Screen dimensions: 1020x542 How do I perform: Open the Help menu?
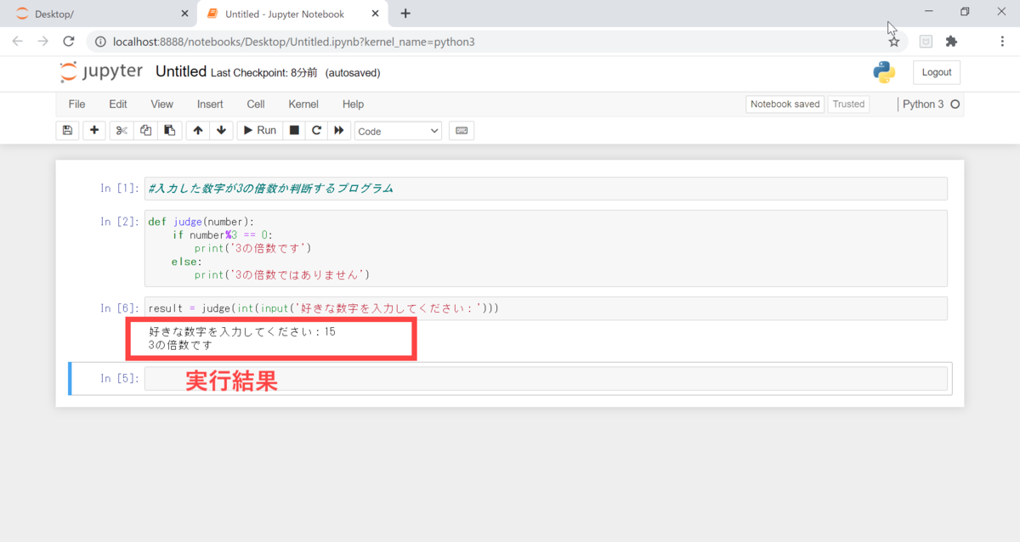[x=353, y=104]
